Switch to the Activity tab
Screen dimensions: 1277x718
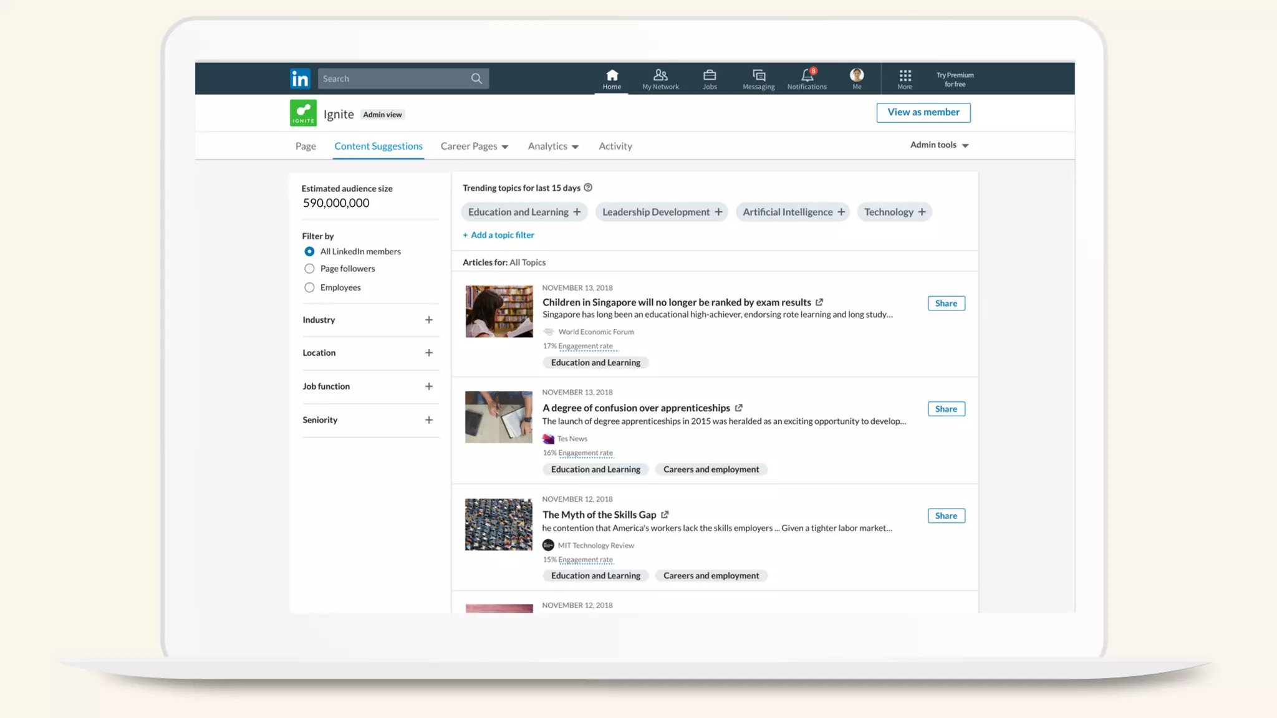point(615,146)
